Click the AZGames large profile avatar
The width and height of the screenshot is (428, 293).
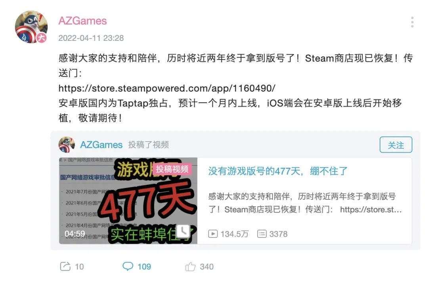(x=31, y=27)
